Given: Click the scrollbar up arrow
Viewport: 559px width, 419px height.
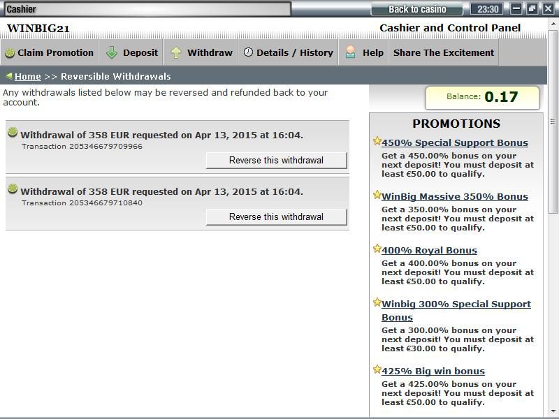Looking at the screenshot, I should (553, 24).
